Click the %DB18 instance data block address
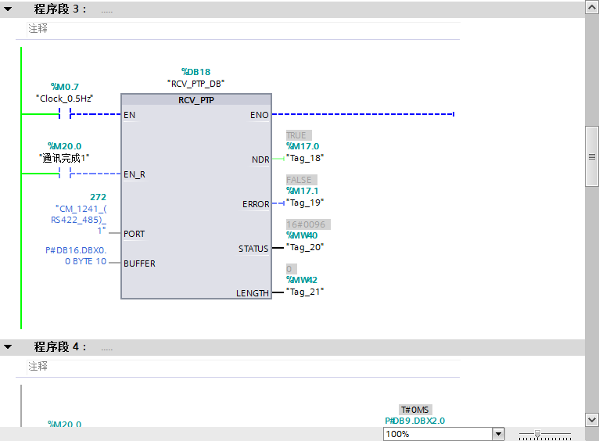The height and width of the screenshot is (441, 599). coord(196,72)
